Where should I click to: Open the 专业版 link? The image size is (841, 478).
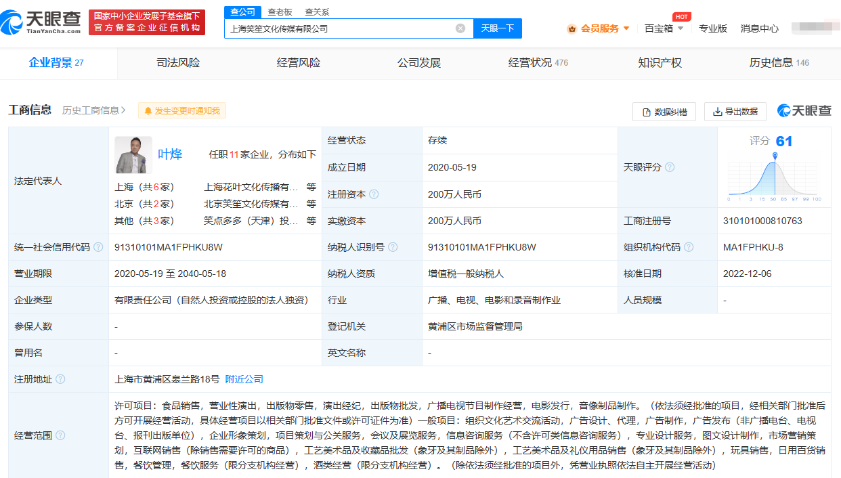(713, 28)
